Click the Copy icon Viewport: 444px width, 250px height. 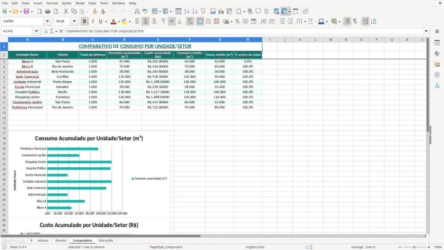tap(74, 11)
